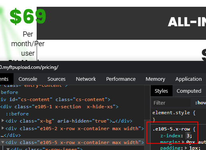Expand the margin shorthand property arrow
The height and width of the screenshot is (150, 206).
pos(183,142)
